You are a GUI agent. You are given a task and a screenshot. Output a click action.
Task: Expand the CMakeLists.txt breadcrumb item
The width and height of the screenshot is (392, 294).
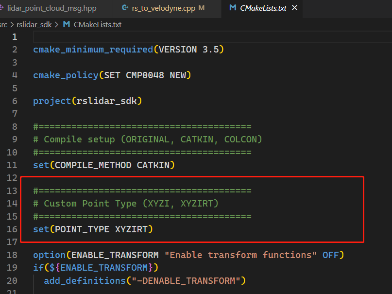click(97, 24)
